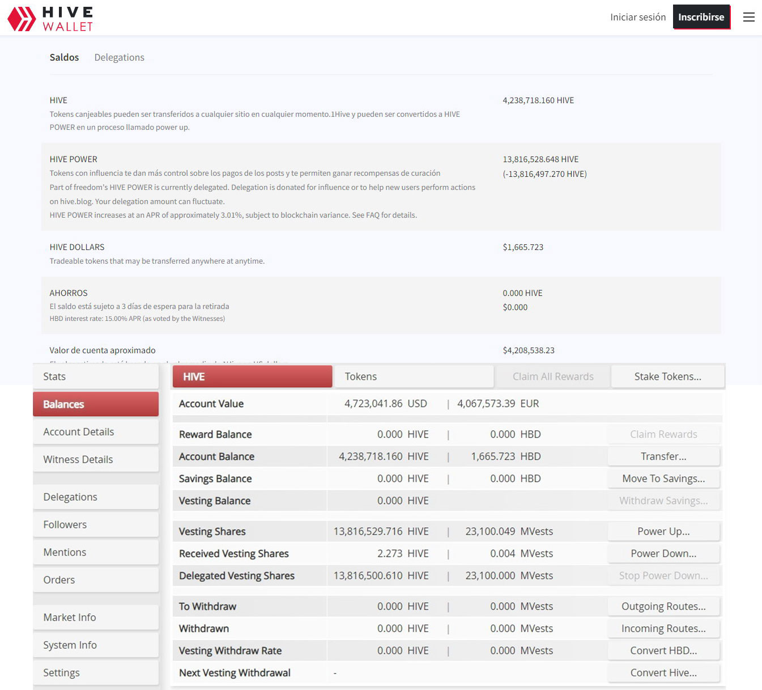Viewport: 762px width, 690px height.
Task: Open Settings in the sidebar
Action: click(x=96, y=673)
